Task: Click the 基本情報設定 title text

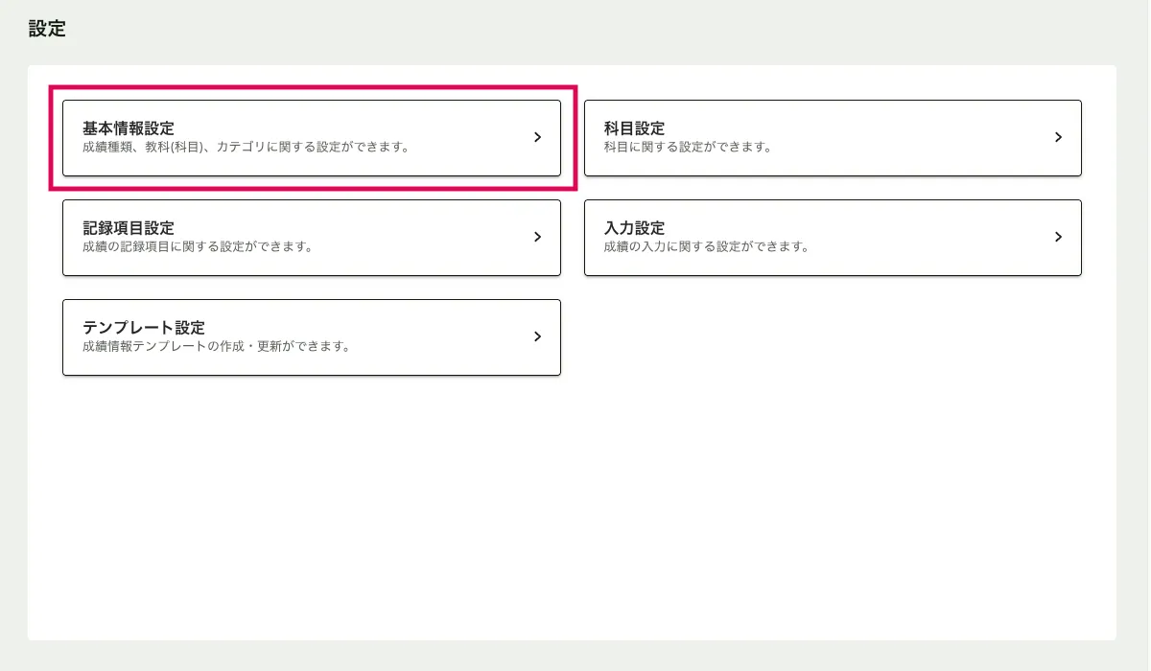Action: 129,128
